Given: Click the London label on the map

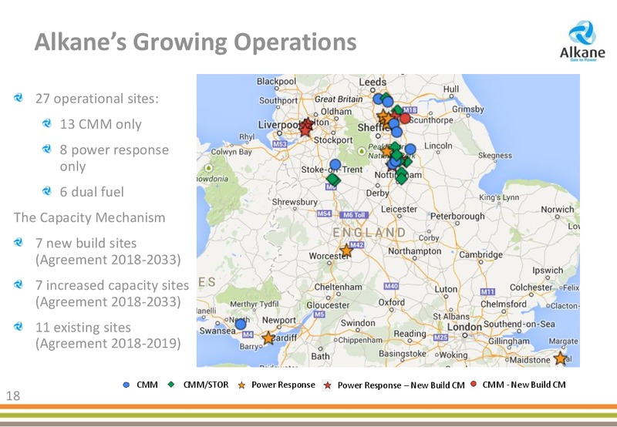Looking at the screenshot, I should [464, 327].
